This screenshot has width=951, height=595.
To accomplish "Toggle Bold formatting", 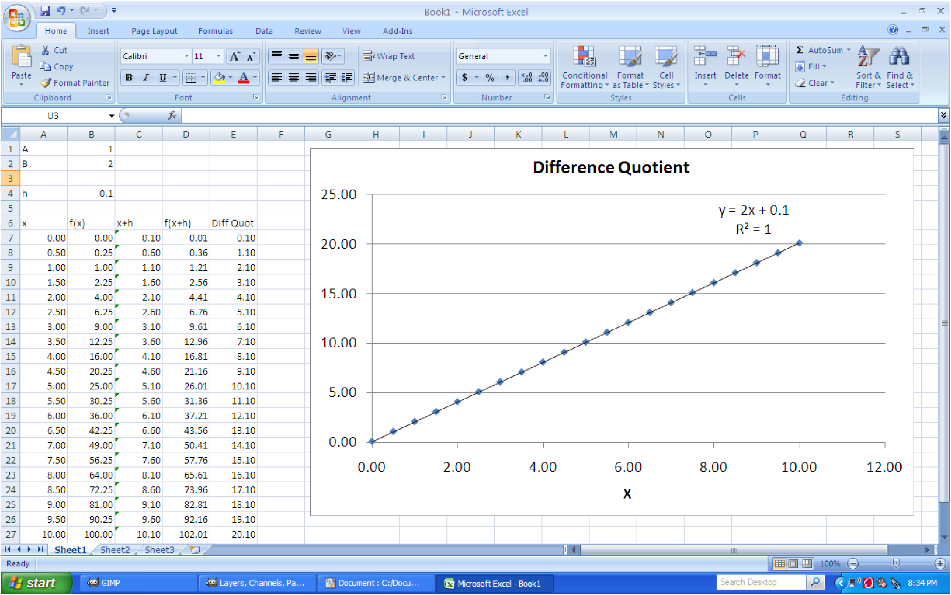I will click(x=129, y=78).
